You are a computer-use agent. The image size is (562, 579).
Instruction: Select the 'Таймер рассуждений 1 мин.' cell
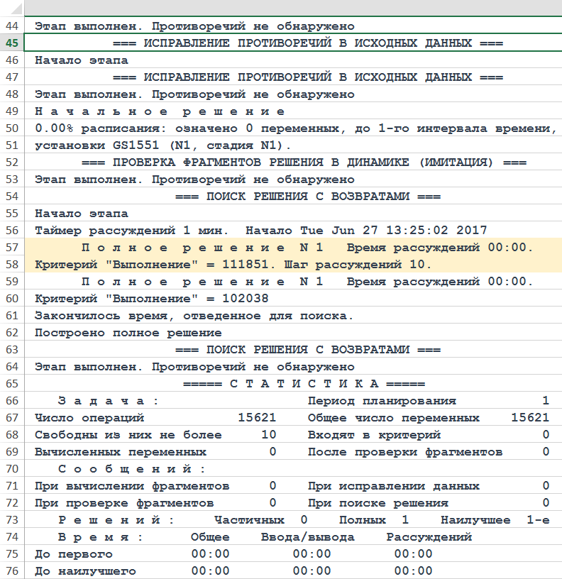(131, 231)
